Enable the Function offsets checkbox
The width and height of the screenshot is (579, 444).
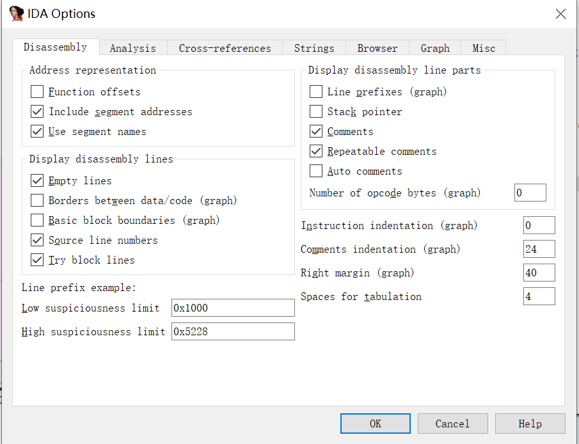pos(37,91)
